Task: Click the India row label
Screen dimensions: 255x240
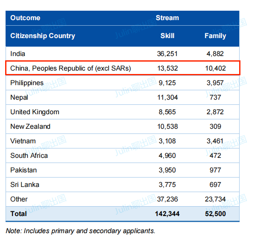Action: pos(18,54)
